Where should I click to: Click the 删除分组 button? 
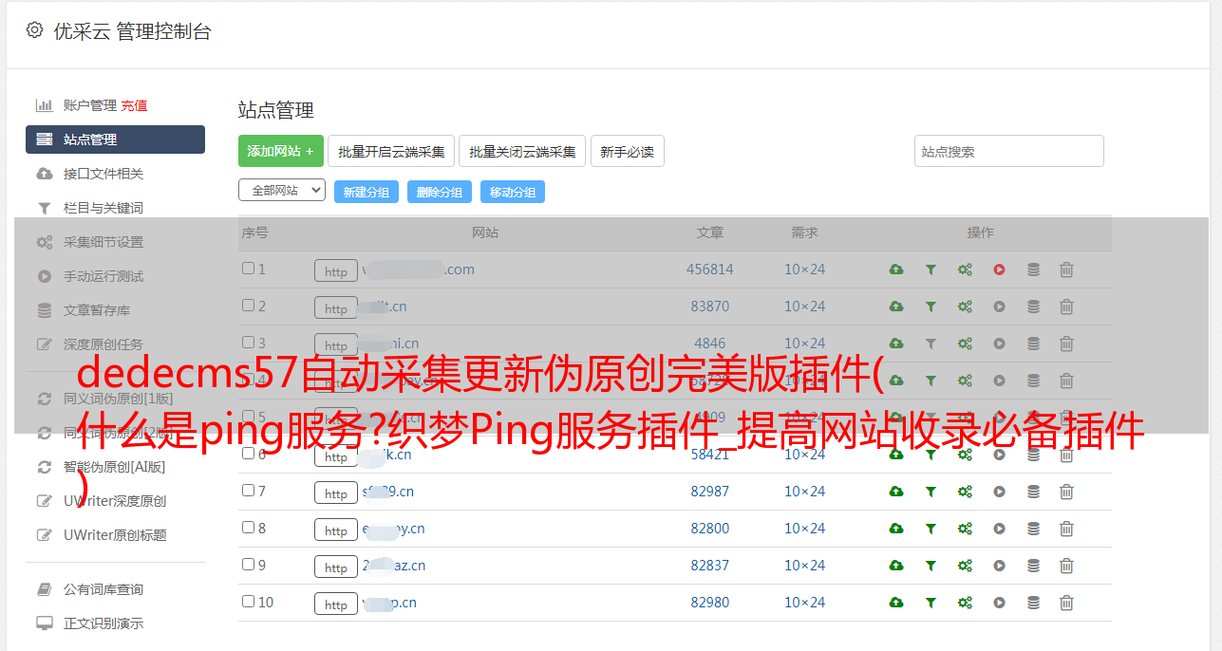(x=440, y=192)
